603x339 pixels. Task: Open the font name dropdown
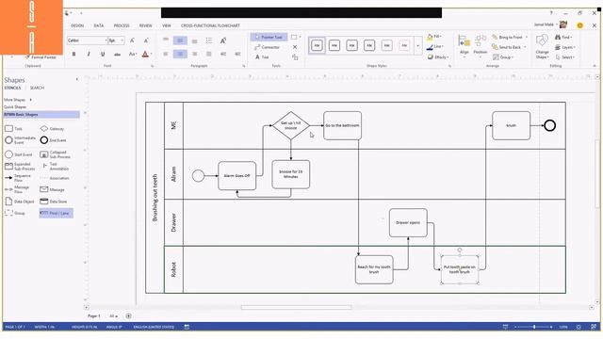pos(106,40)
